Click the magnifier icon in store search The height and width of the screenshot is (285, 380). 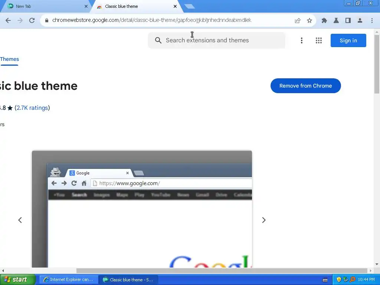tap(158, 40)
